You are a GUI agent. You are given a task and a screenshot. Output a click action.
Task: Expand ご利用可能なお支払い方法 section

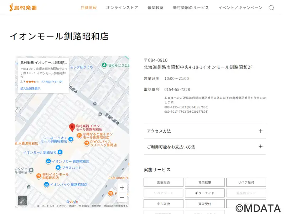[205, 147]
